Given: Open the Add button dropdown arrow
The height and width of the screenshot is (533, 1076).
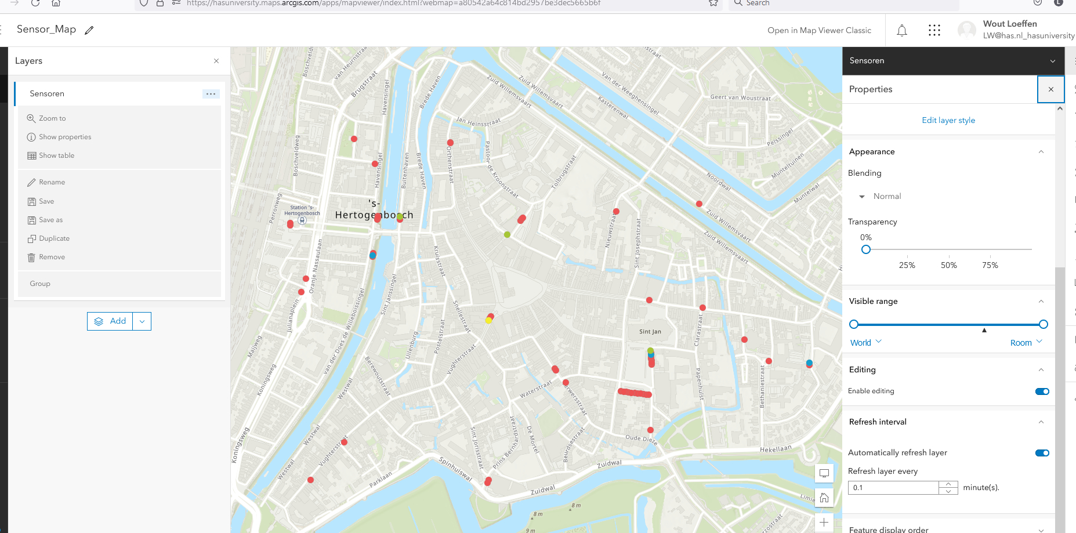Looking at the screenshot, I should [x=142, y=321].
